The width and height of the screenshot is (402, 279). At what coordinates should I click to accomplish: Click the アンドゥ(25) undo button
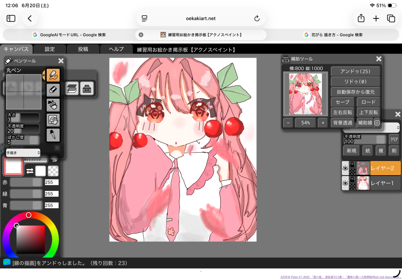(355, 71)
